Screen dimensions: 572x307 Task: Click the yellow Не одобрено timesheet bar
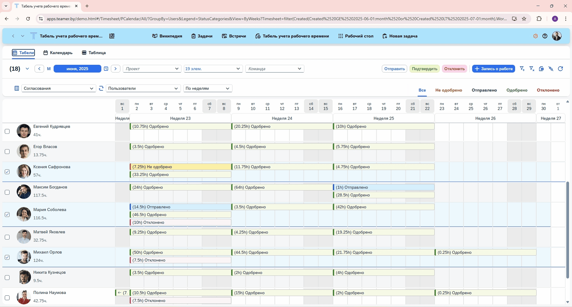tap(181, 167)
